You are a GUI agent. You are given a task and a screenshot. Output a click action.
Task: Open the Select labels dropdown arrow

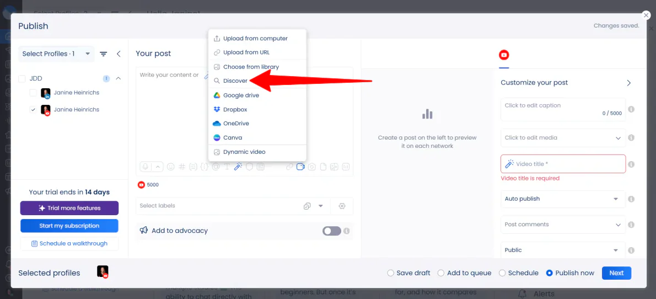click(x=321, y=206)
